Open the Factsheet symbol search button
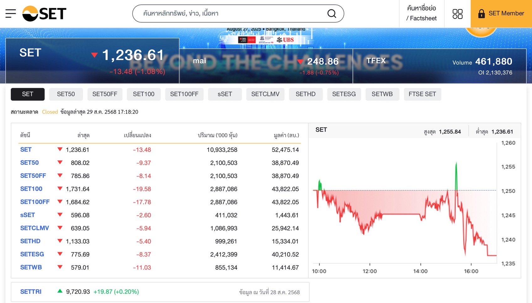This screenshot has height=303, width=532. click(421, 13)
